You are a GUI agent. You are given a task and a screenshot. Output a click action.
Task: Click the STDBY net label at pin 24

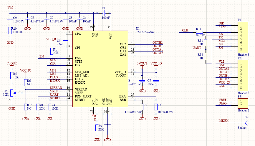pyautogui.click(x=55, y=98)
